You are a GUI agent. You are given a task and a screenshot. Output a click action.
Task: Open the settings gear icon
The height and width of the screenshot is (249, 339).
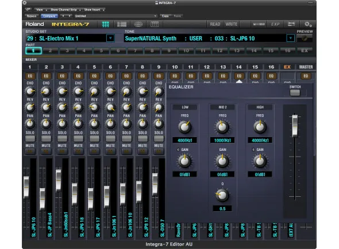point(308,24)
